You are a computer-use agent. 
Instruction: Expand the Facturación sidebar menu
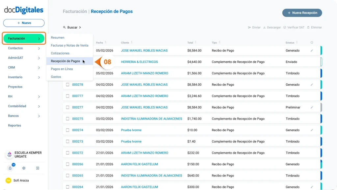23,38
